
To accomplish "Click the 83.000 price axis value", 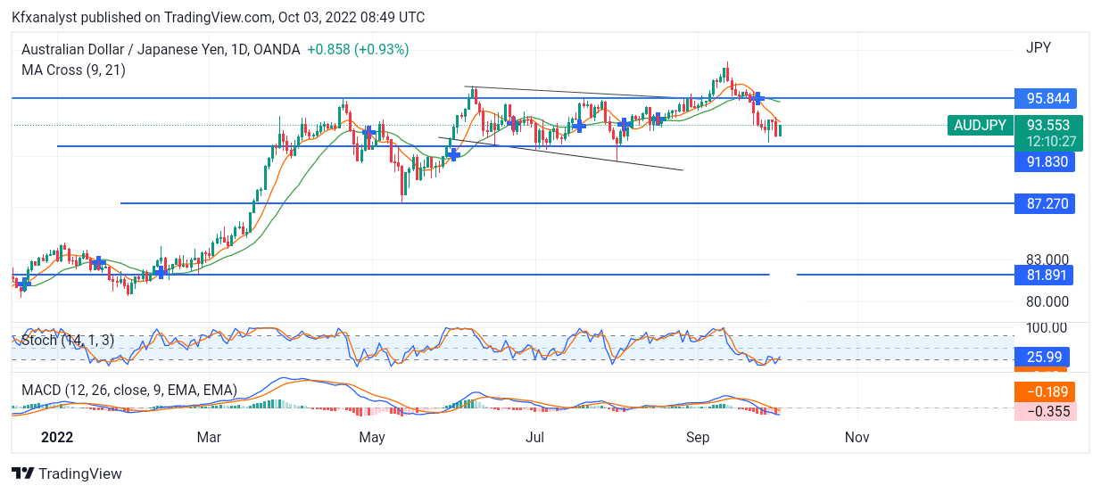I will coord(1046,259).
